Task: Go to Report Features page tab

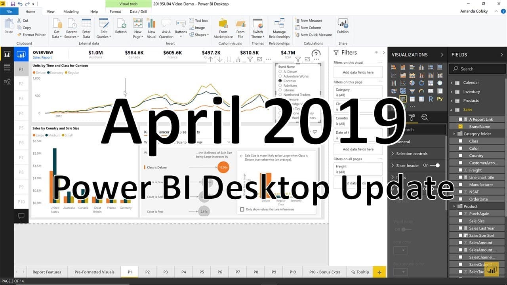Action: click(x=47, y=272)
